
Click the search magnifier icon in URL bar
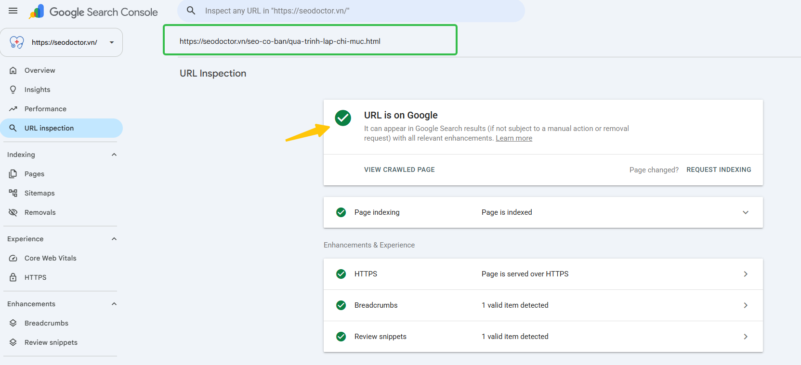click(x=191, y=11)
